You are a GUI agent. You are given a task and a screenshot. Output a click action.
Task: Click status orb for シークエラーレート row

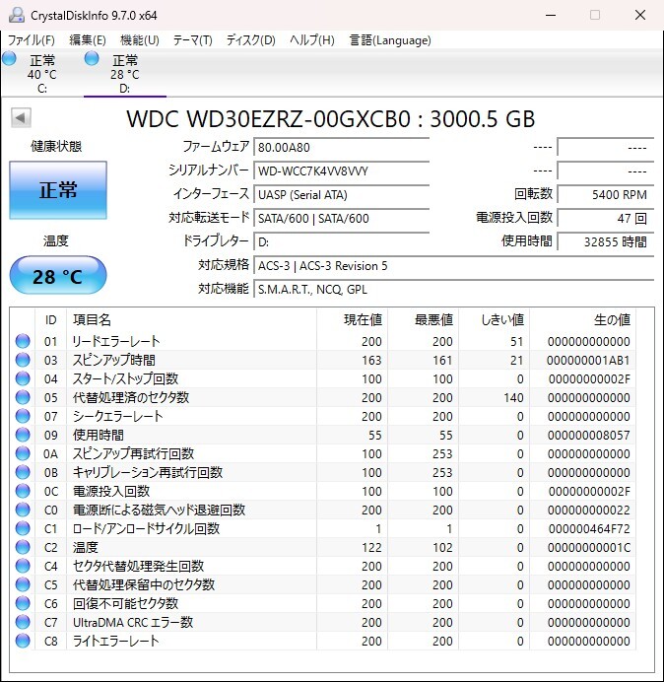[x=23, y=416]
